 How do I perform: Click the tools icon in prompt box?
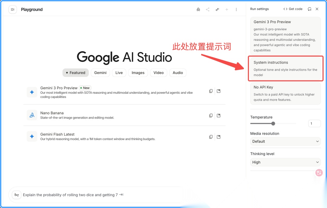tap(17, 195)
